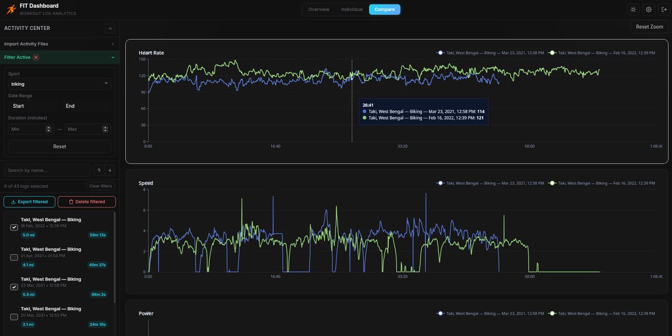Expand the Import Activity Files section
This screenshot has width=672, height=336.
click(59, 43)
